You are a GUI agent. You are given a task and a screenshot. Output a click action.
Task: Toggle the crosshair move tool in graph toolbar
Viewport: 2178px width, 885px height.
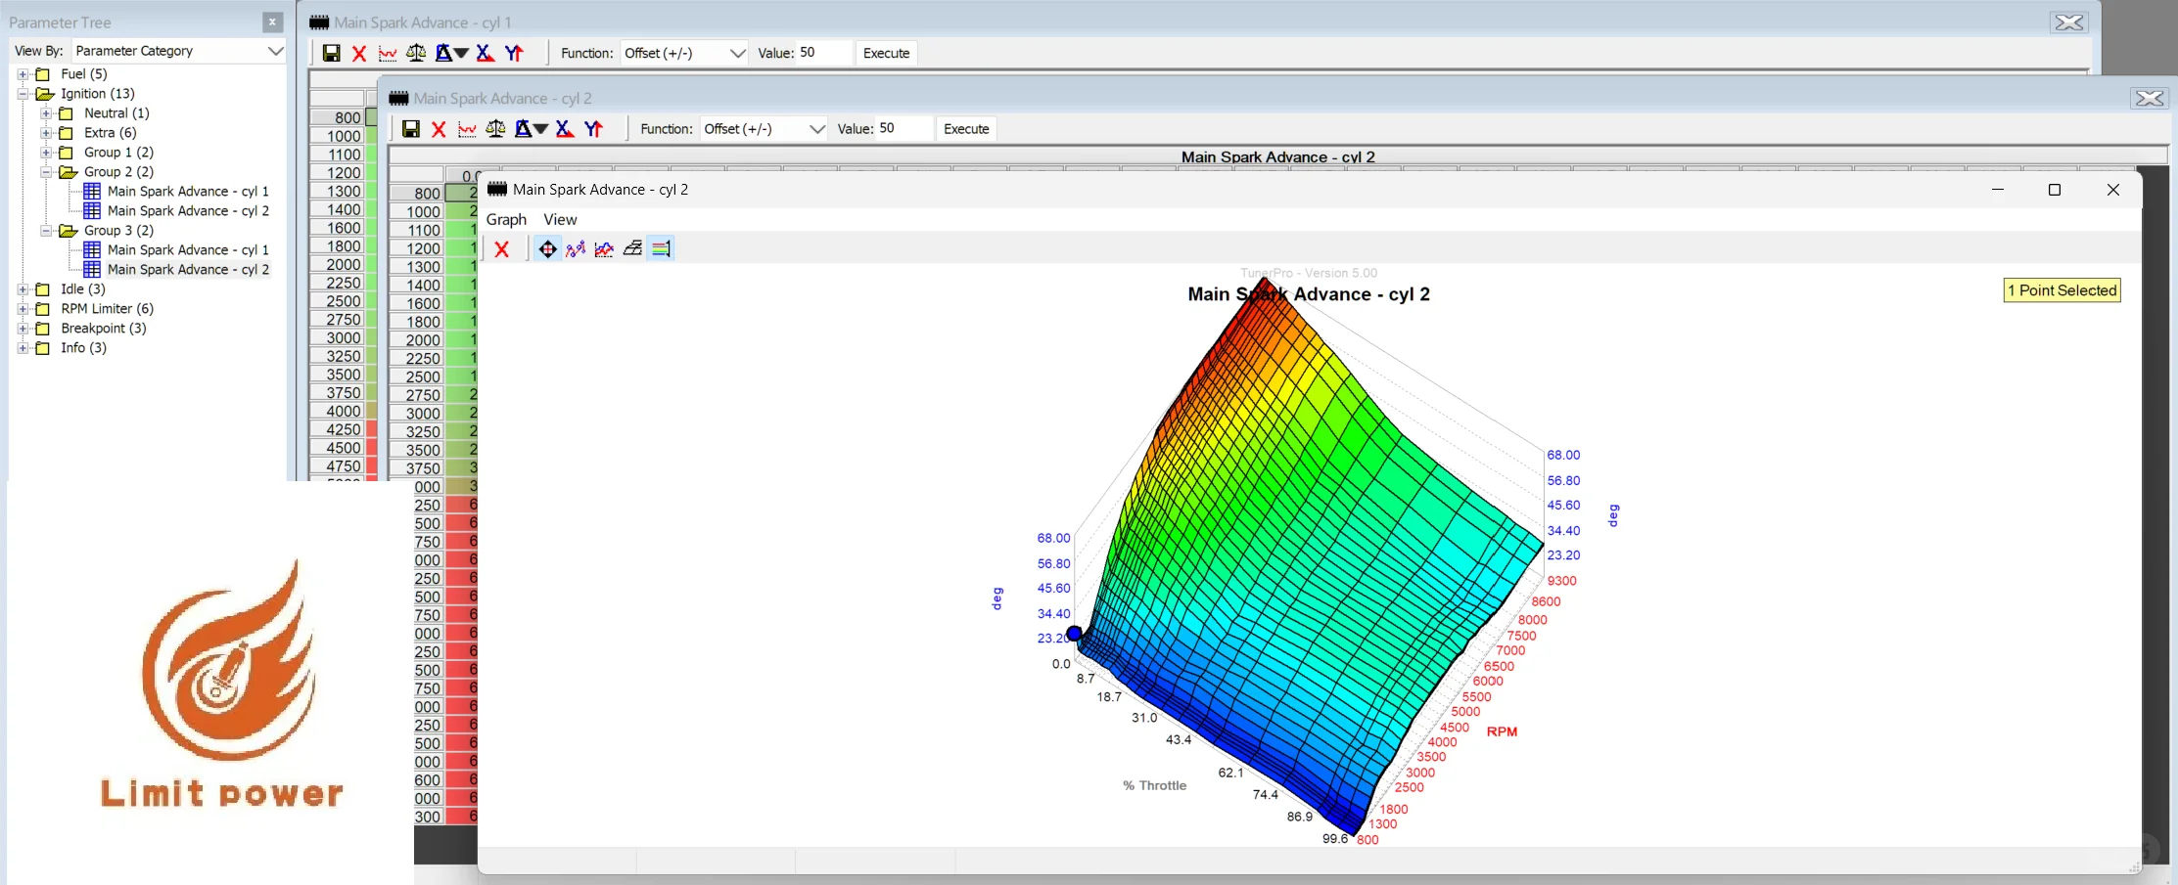click(547, 249)
